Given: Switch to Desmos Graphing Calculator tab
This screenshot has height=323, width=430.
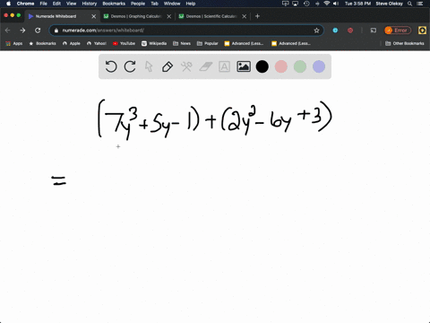Looking at the screenshot, I should click(x=136, y=16).
